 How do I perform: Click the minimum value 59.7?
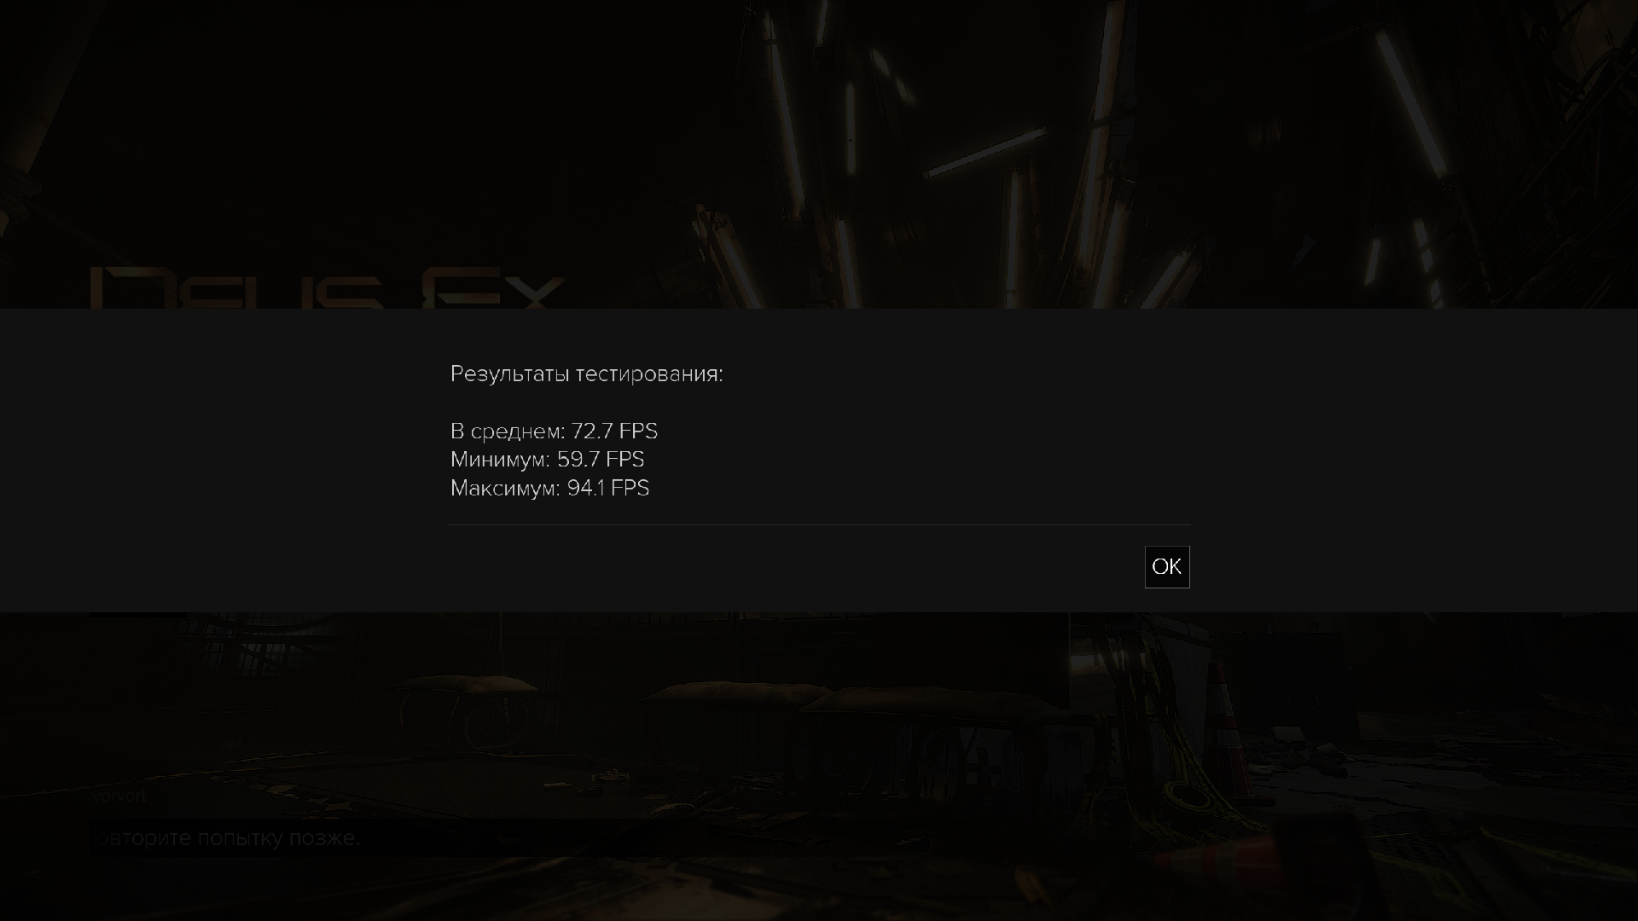point(578,460)
